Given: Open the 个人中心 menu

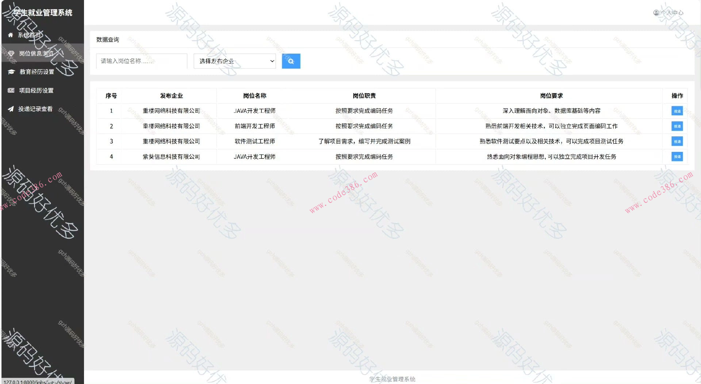Looking at the screenshot, I should tap(668, 13).
